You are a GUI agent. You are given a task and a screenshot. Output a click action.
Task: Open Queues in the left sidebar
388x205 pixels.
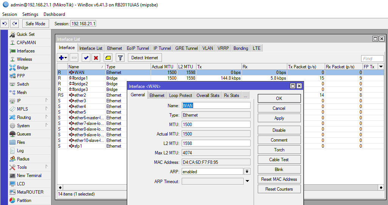tap(23, 134)
